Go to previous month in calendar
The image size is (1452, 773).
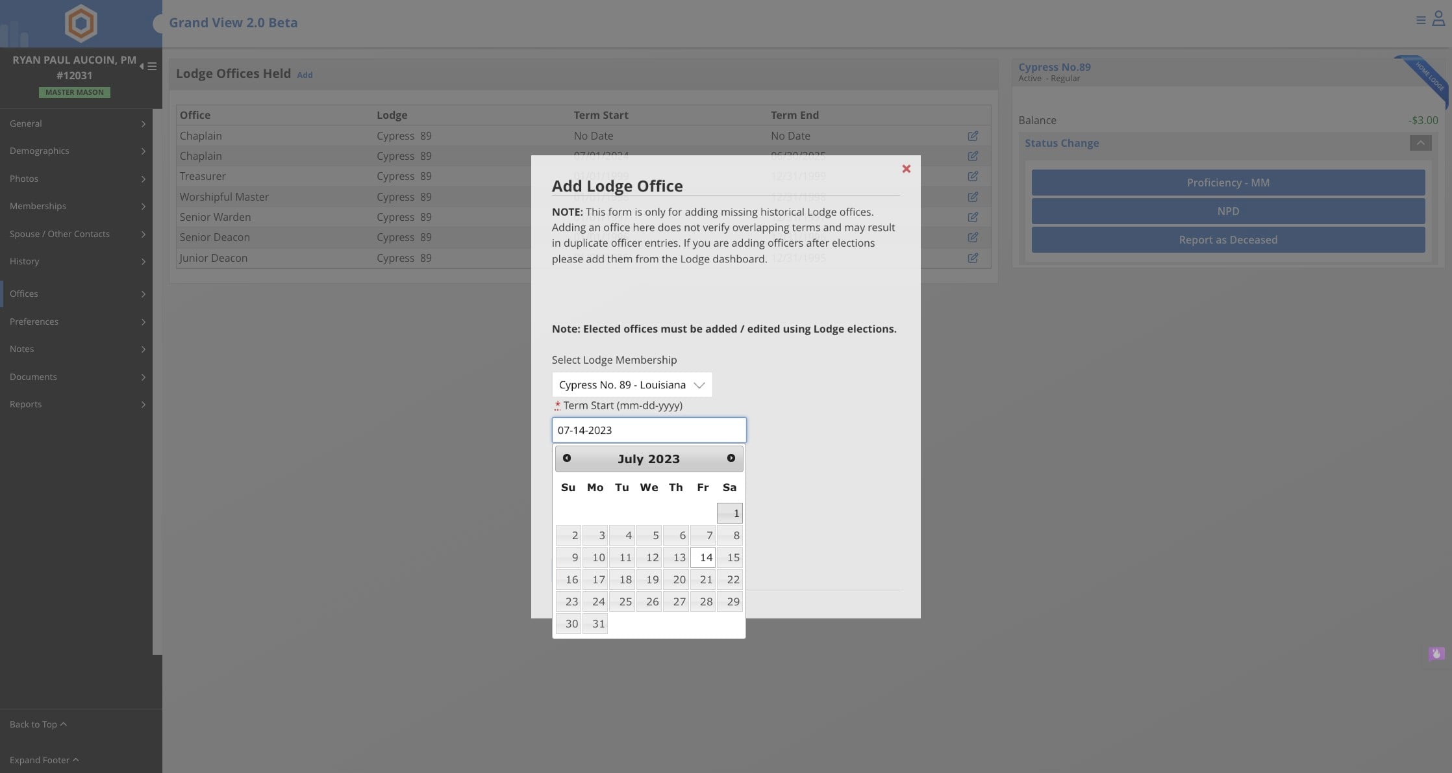pos(567,459)
